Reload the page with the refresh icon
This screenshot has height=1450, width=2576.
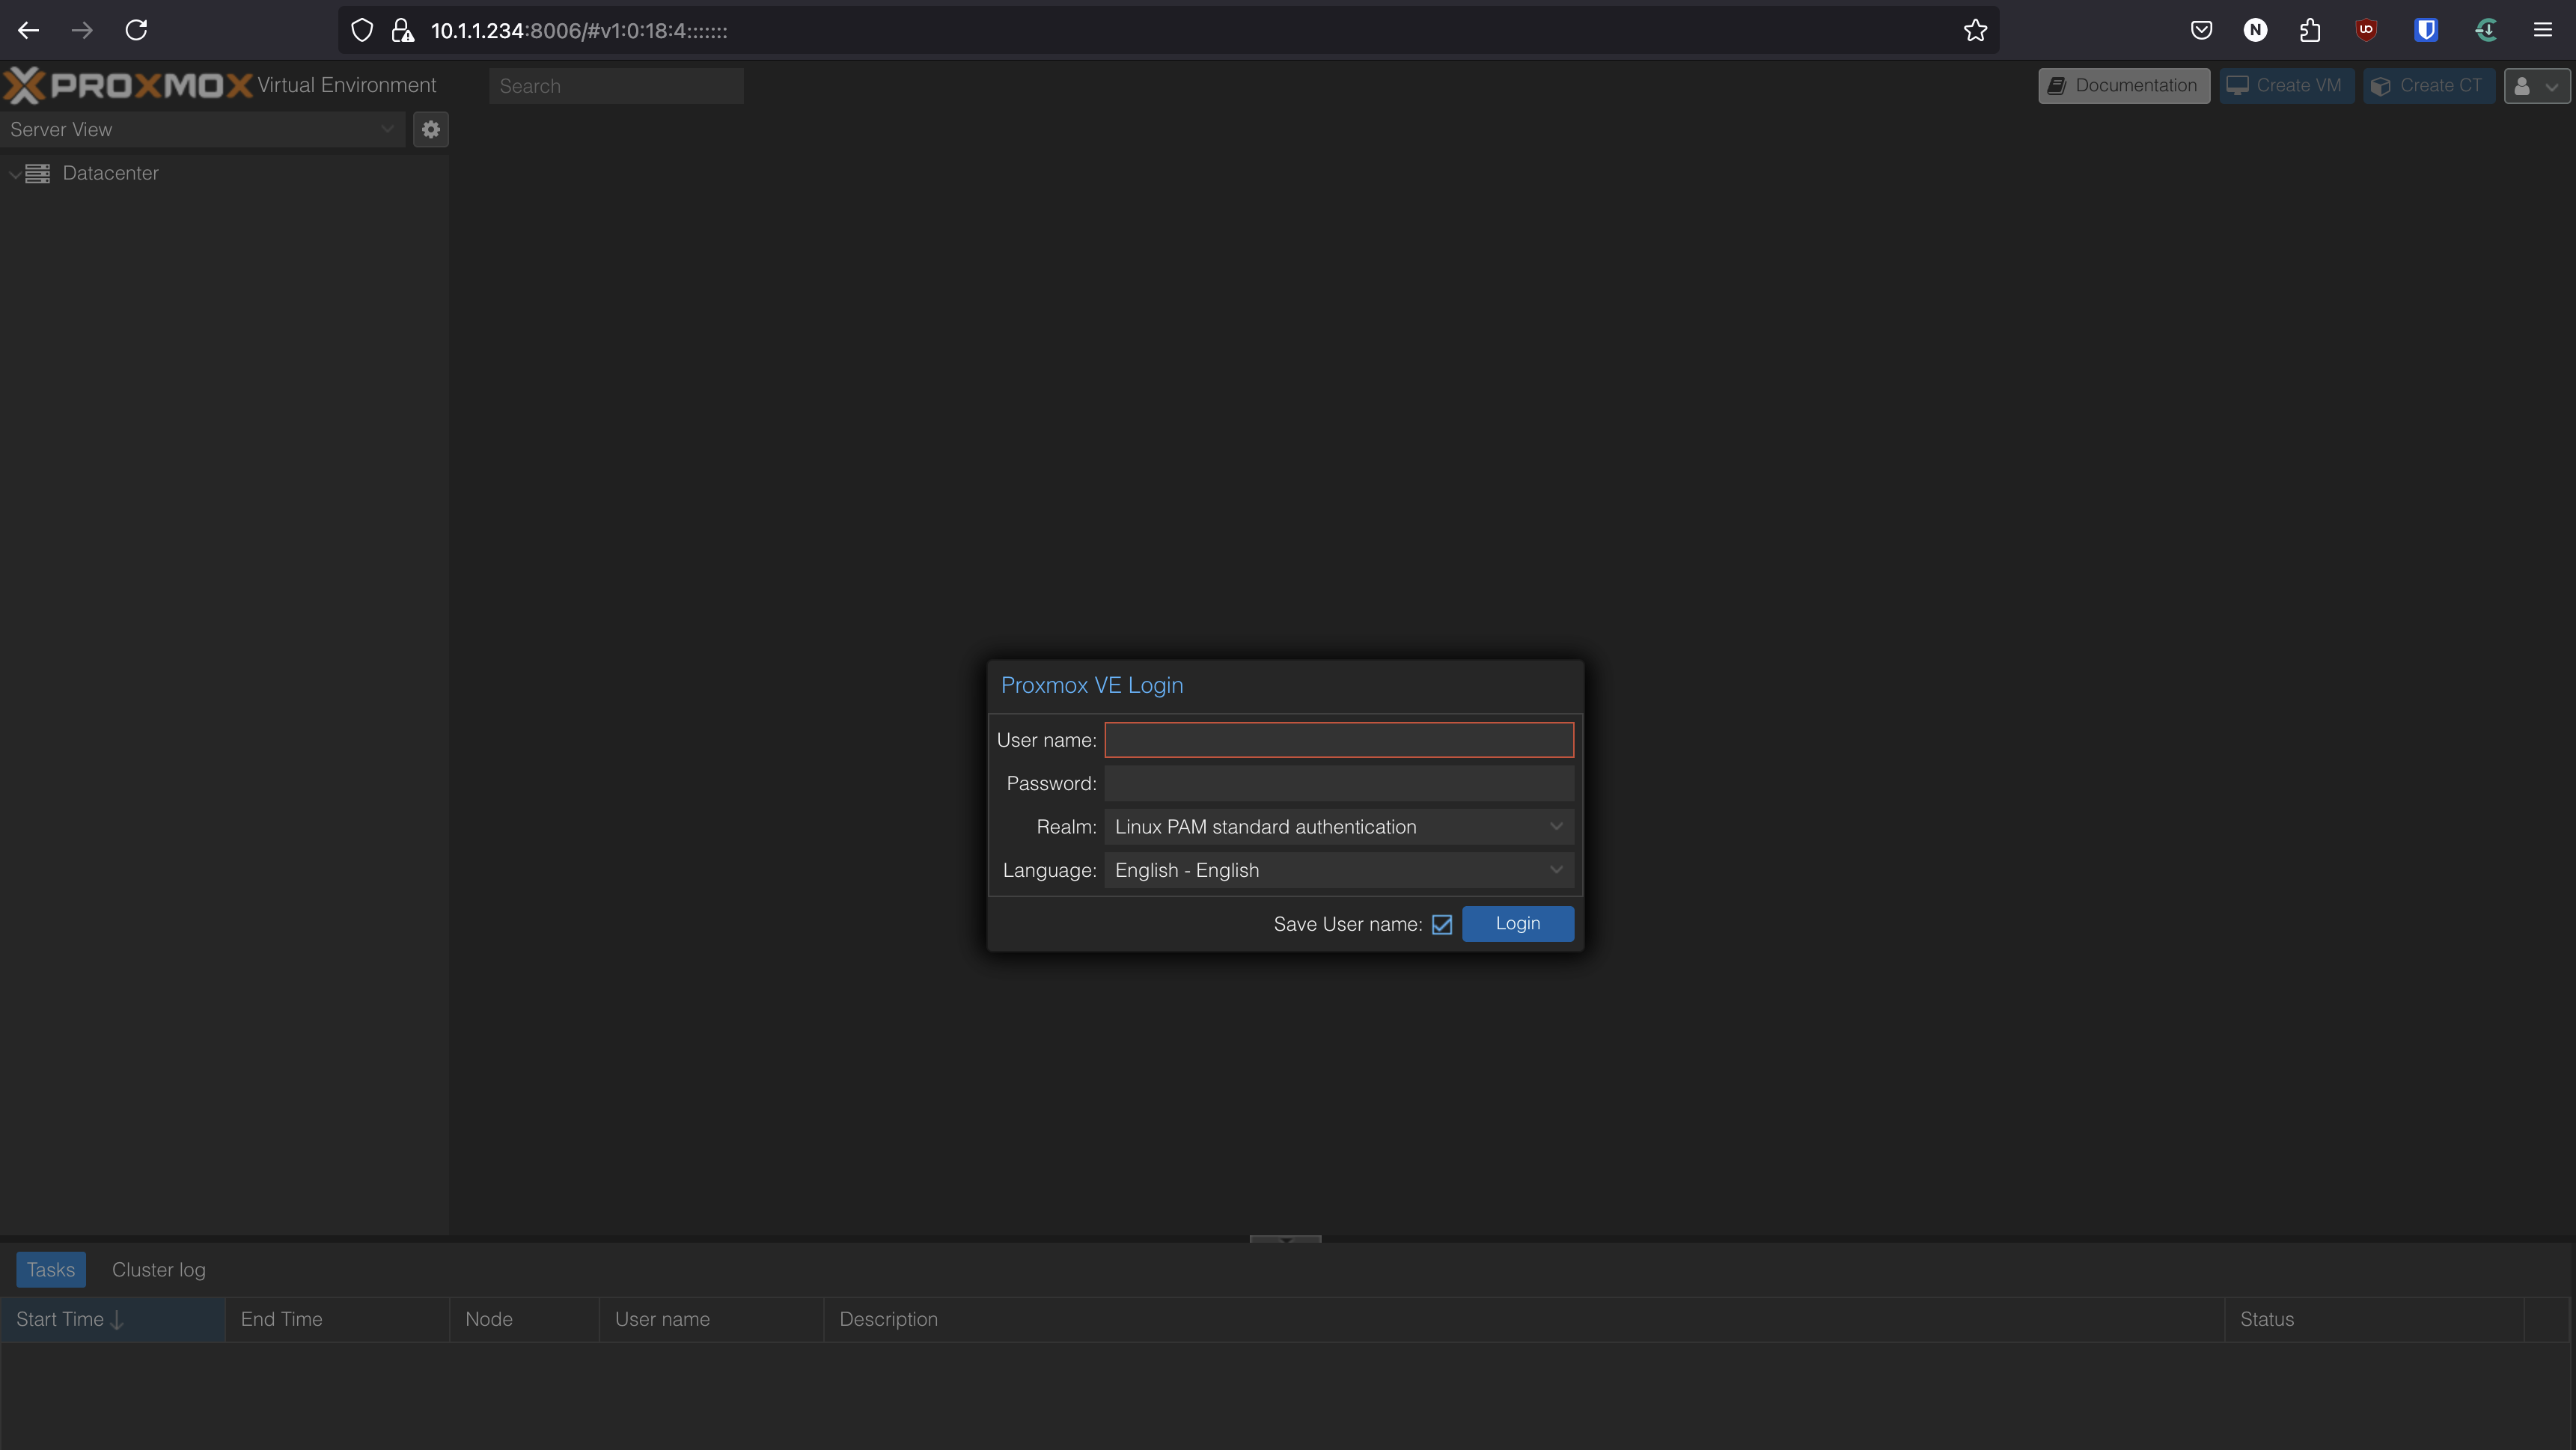pos(136,29)
